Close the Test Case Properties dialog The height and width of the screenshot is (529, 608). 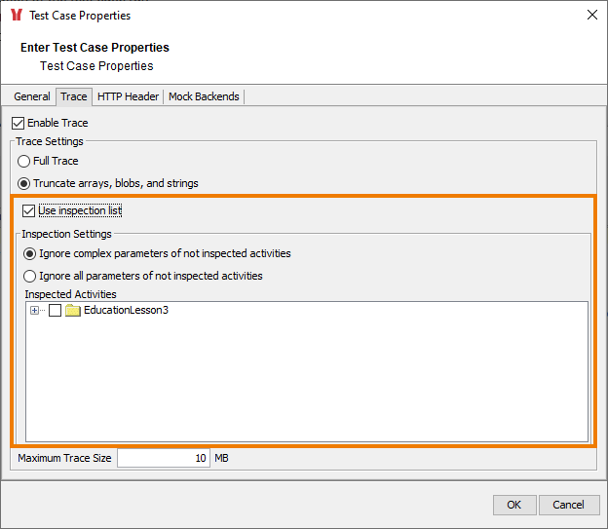[591, 16]
